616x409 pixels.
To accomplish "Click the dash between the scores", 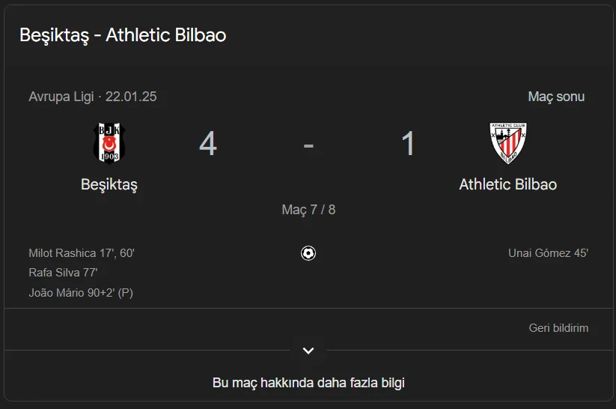I will pyautogui.click(x=308, y=144).
